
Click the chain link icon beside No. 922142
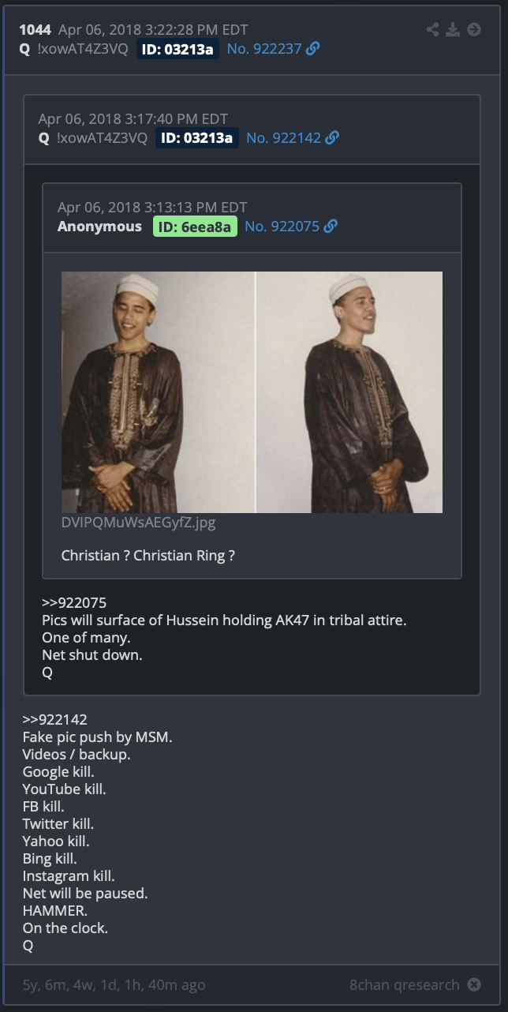[x=332, y=138]
